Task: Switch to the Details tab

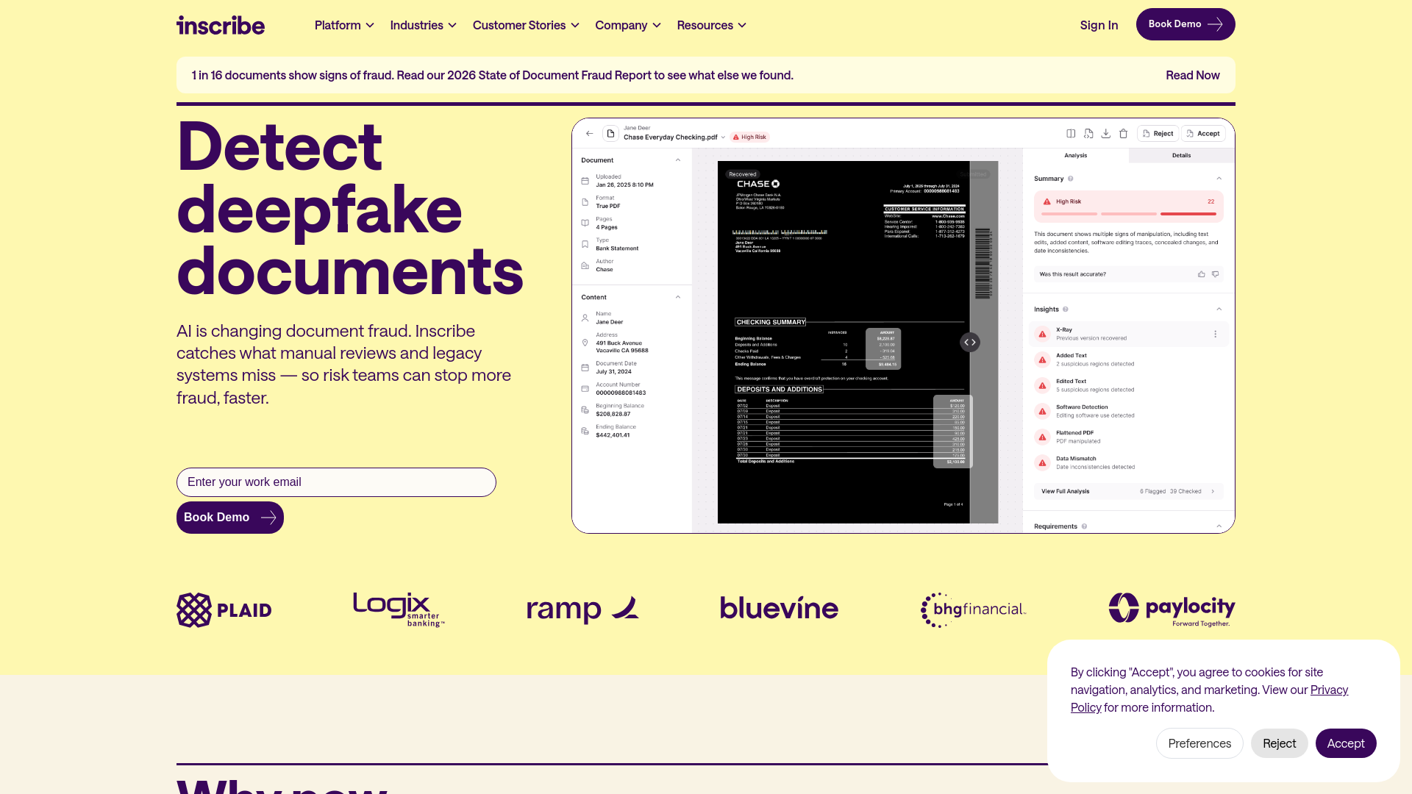Action: [x=1181, y=156]
